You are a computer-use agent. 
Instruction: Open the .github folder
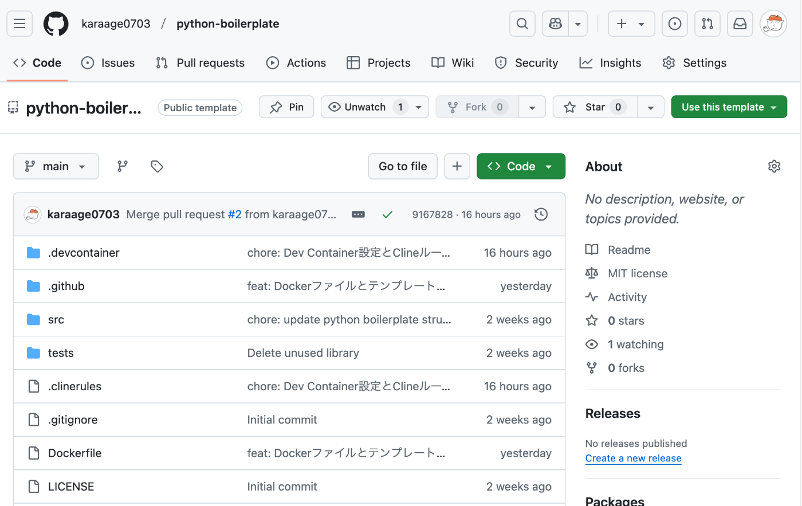point(66,286)
